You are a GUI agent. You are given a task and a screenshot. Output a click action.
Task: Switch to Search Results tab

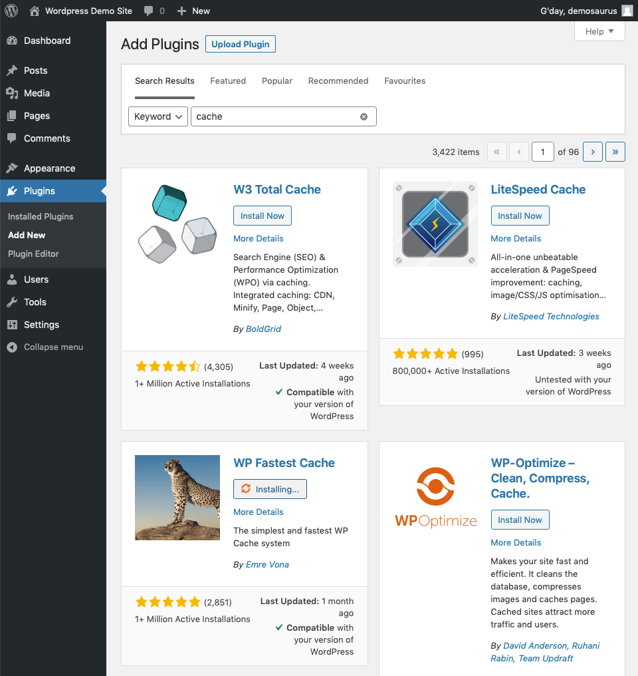click(164, 81)
